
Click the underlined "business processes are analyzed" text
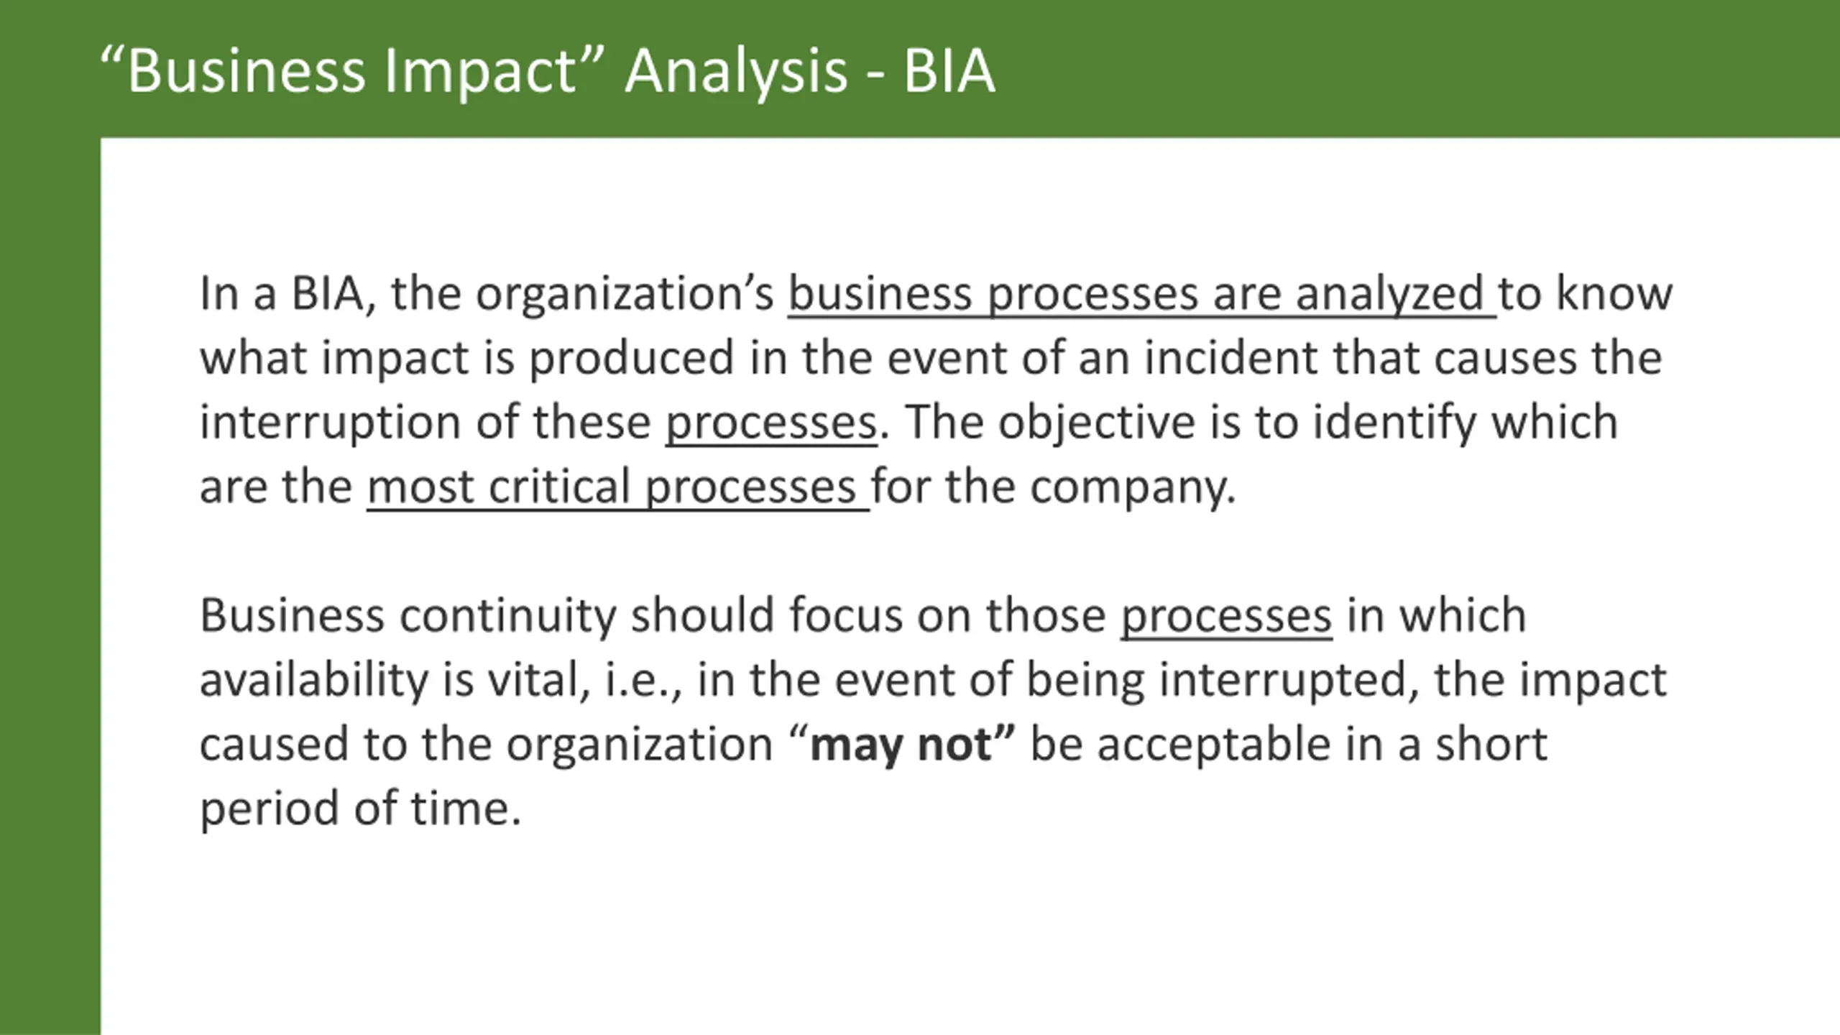coord(1141,294)
